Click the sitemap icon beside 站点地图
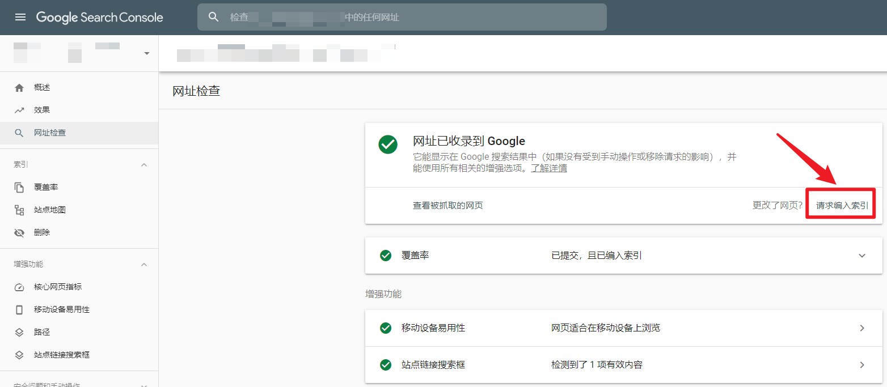 tap(19, 210)
